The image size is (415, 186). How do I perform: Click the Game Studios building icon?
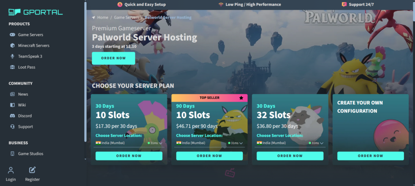(x=12, y=154)
